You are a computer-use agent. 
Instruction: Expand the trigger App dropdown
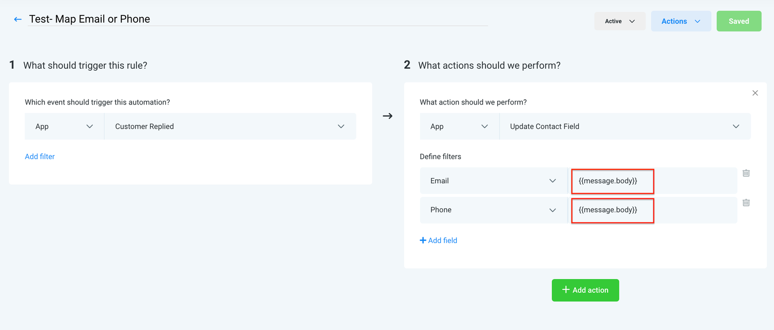tap(64, 126)
